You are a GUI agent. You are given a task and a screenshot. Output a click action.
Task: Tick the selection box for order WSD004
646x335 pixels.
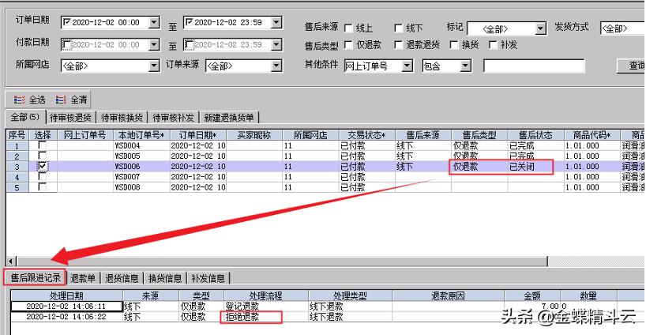[42, 145]
